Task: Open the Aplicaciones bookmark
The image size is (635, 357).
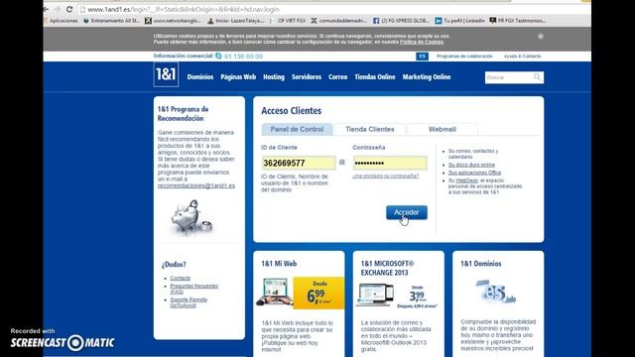Action: [x=61, y=20]
